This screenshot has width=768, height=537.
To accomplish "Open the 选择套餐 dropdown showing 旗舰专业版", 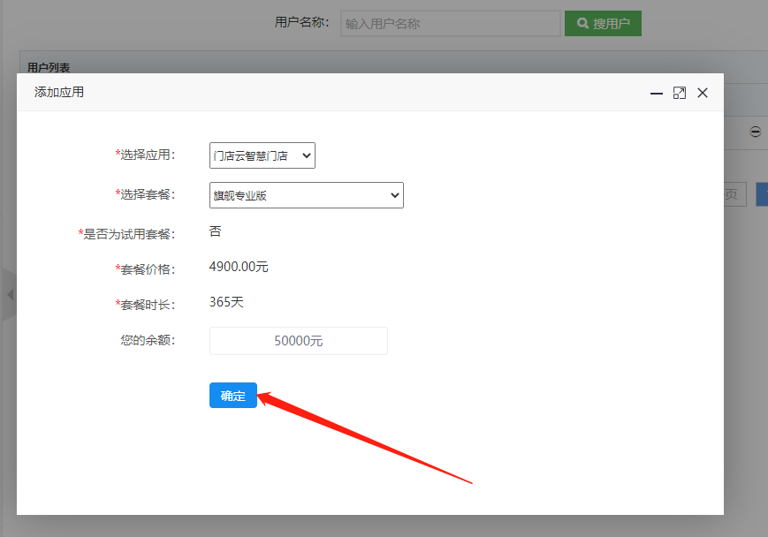I will [306, 195].
